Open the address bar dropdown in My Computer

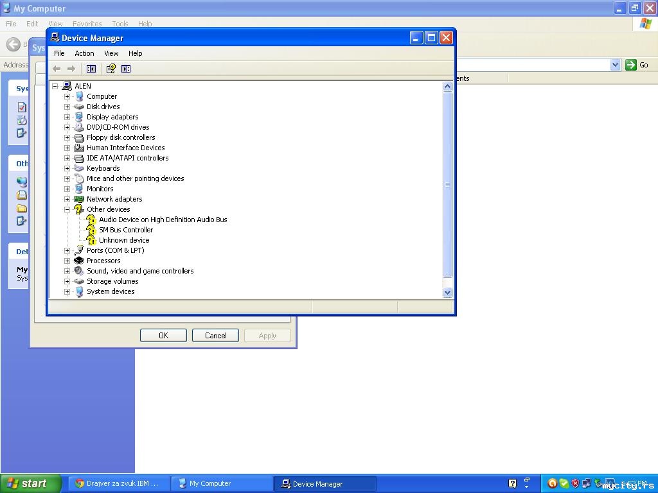pyautogui.click(x=615, y=65)
